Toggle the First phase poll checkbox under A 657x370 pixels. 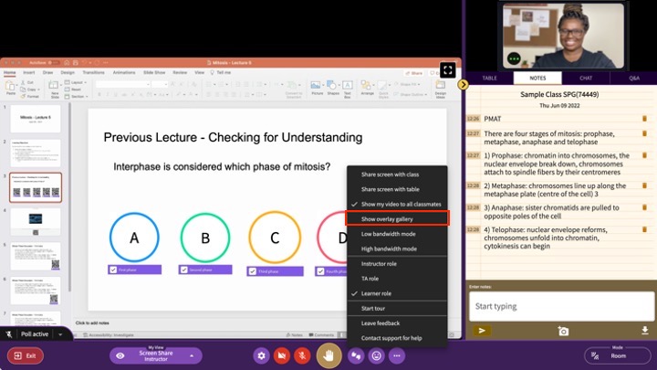coord(113,270)
